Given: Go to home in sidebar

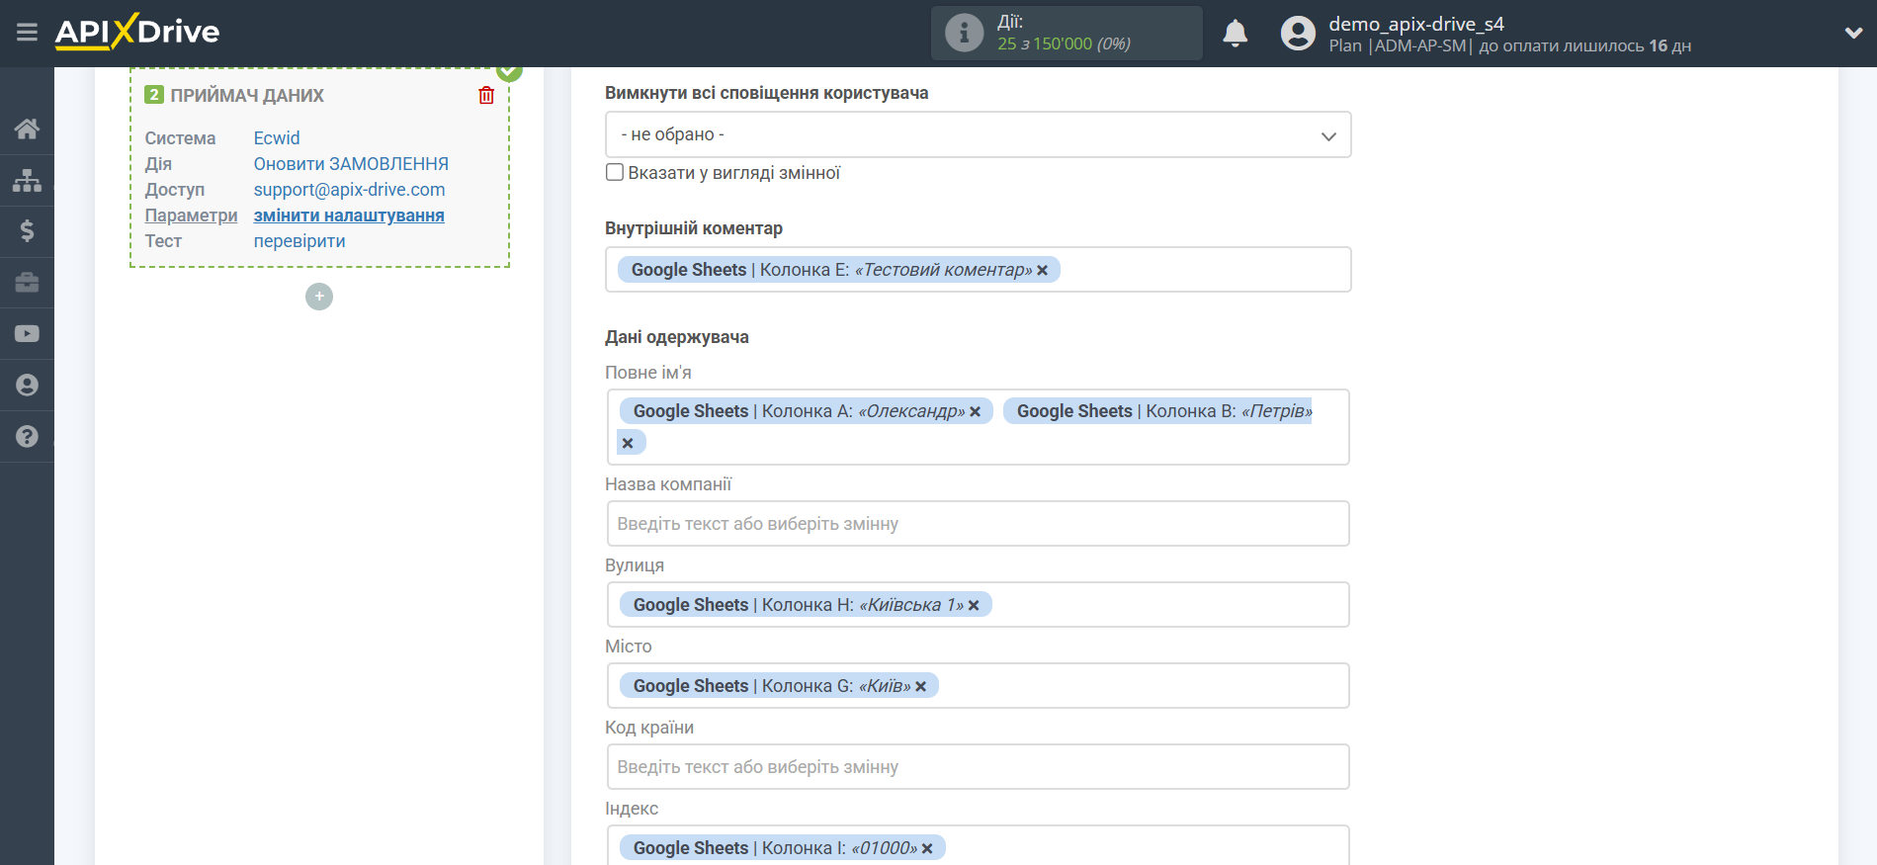Looking at the screenshot, I should (x=27, y=129).
